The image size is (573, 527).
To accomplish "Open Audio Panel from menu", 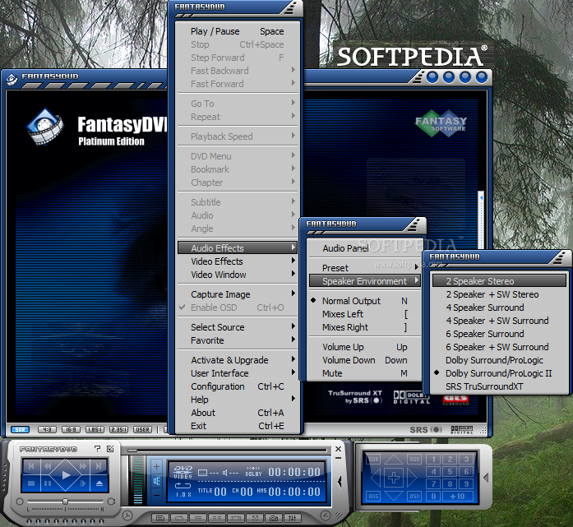I will point(364,248).
